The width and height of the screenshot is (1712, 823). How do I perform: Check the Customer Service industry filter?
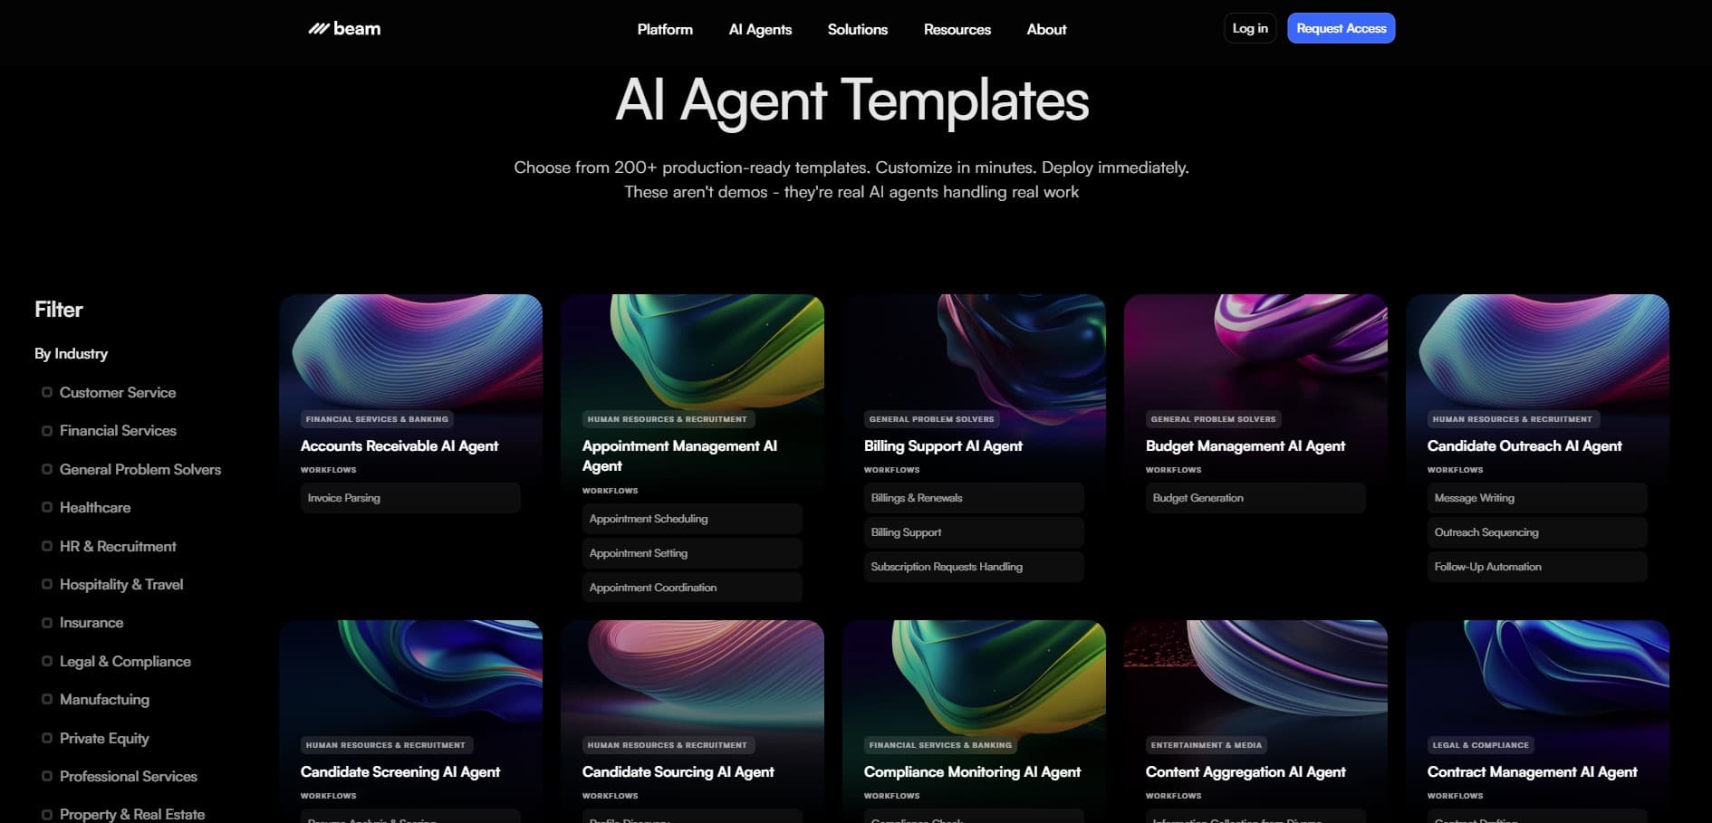pyautogui.click(x=46, y=392)
